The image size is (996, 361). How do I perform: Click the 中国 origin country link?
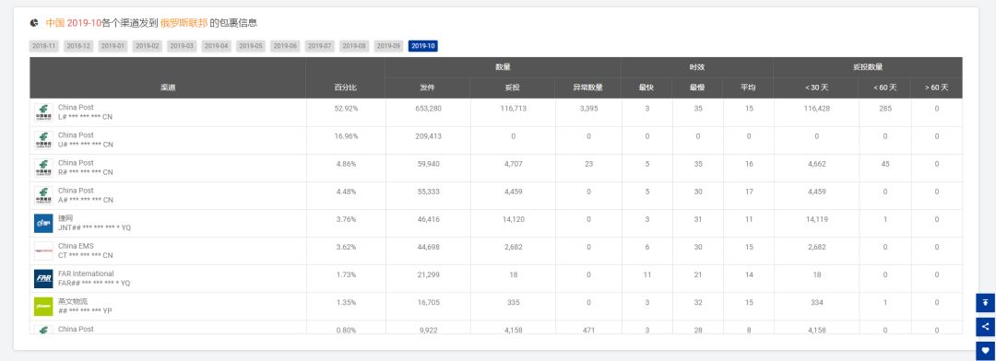coord(55,23)
